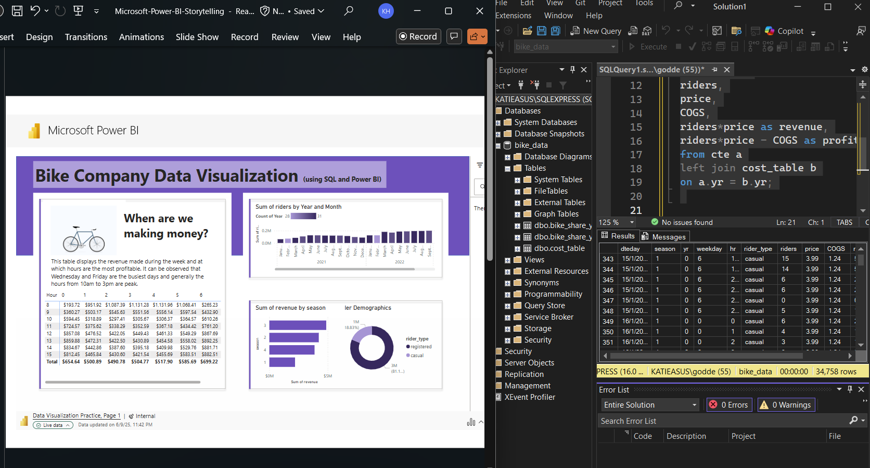Click the Save All icon in SSMS toolbar

coord(556,31)
